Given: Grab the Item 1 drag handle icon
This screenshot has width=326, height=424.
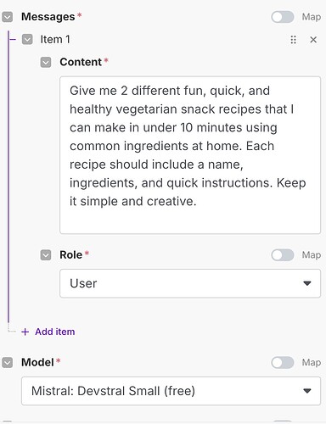Looking at the screenshot, I should [x=294, y=40].
